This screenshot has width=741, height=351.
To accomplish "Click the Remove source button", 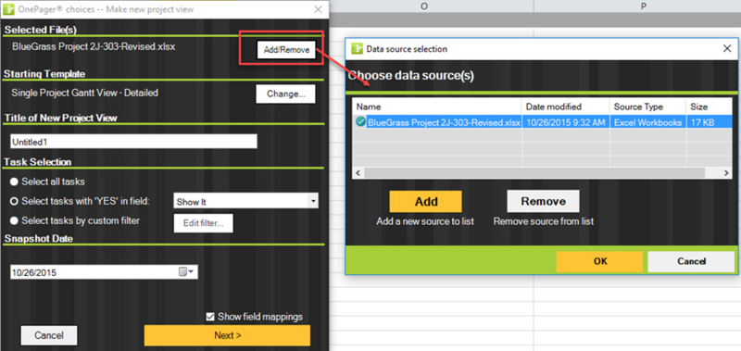I will (543, 201).
